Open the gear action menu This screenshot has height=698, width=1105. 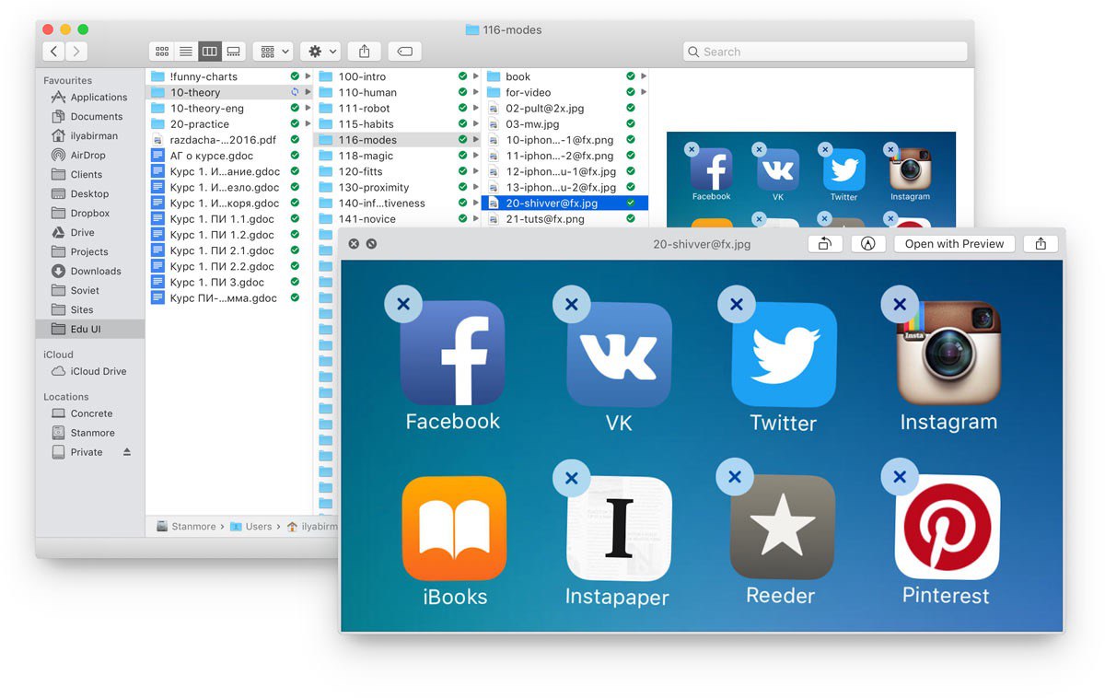320,52
